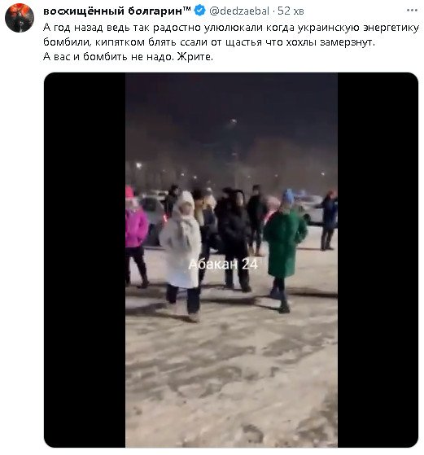Image resolution: width=424 pixels, height=455 pixels.
Task: Click the person in dark blue jacket at right
Action: [329, 221]
